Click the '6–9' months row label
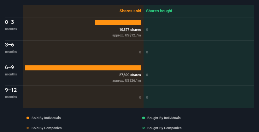Image resolution: width=259 pixels, height=132 pixels. [x=9, y=67]
